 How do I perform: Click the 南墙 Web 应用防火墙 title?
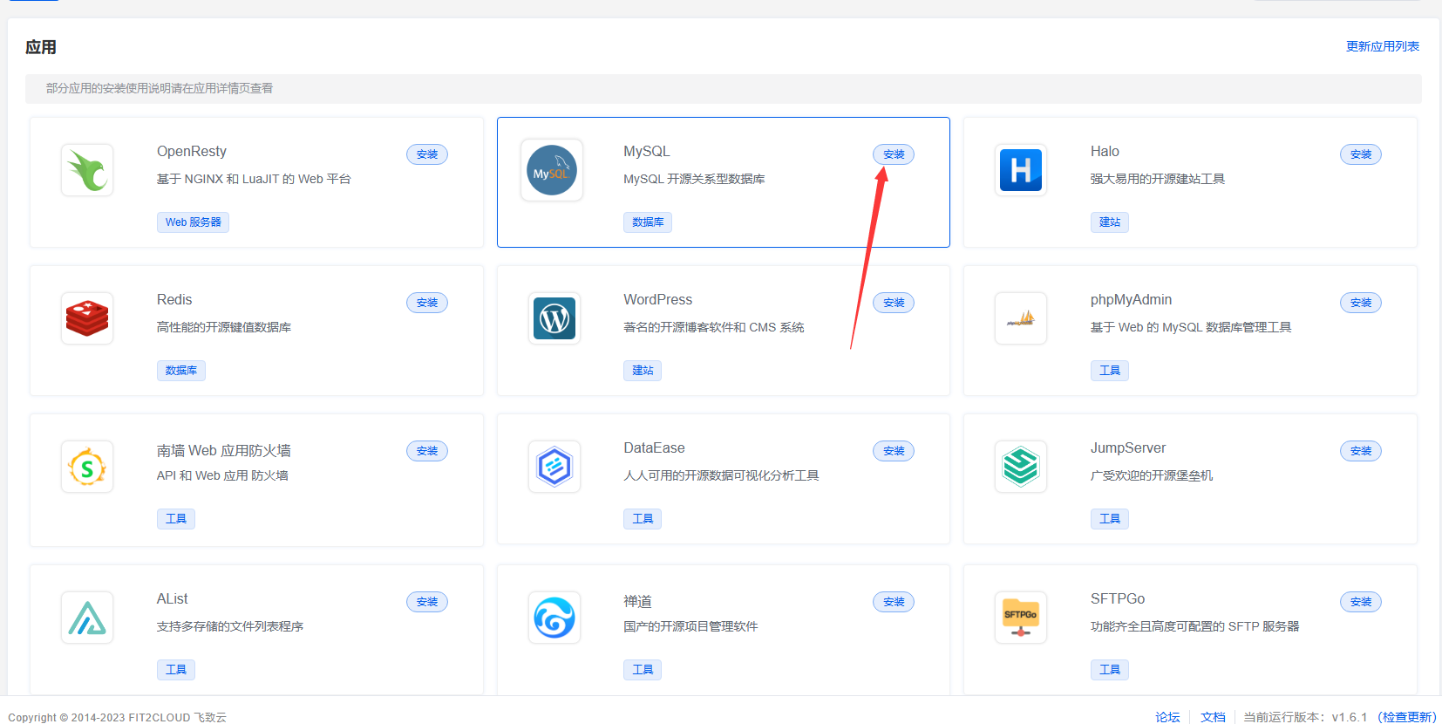point(224,451)
